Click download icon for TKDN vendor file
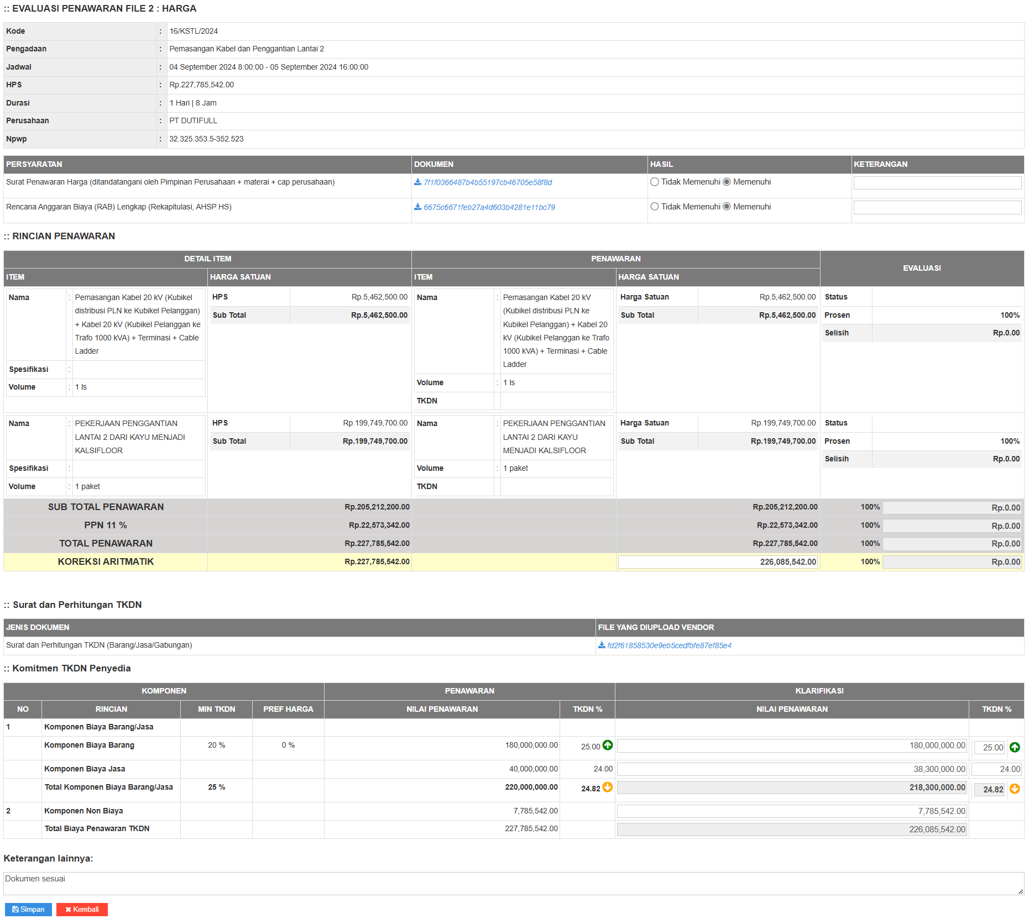The height and width of the screenshot is (919, 1029). pyautogui.click(x=602, y=645)
